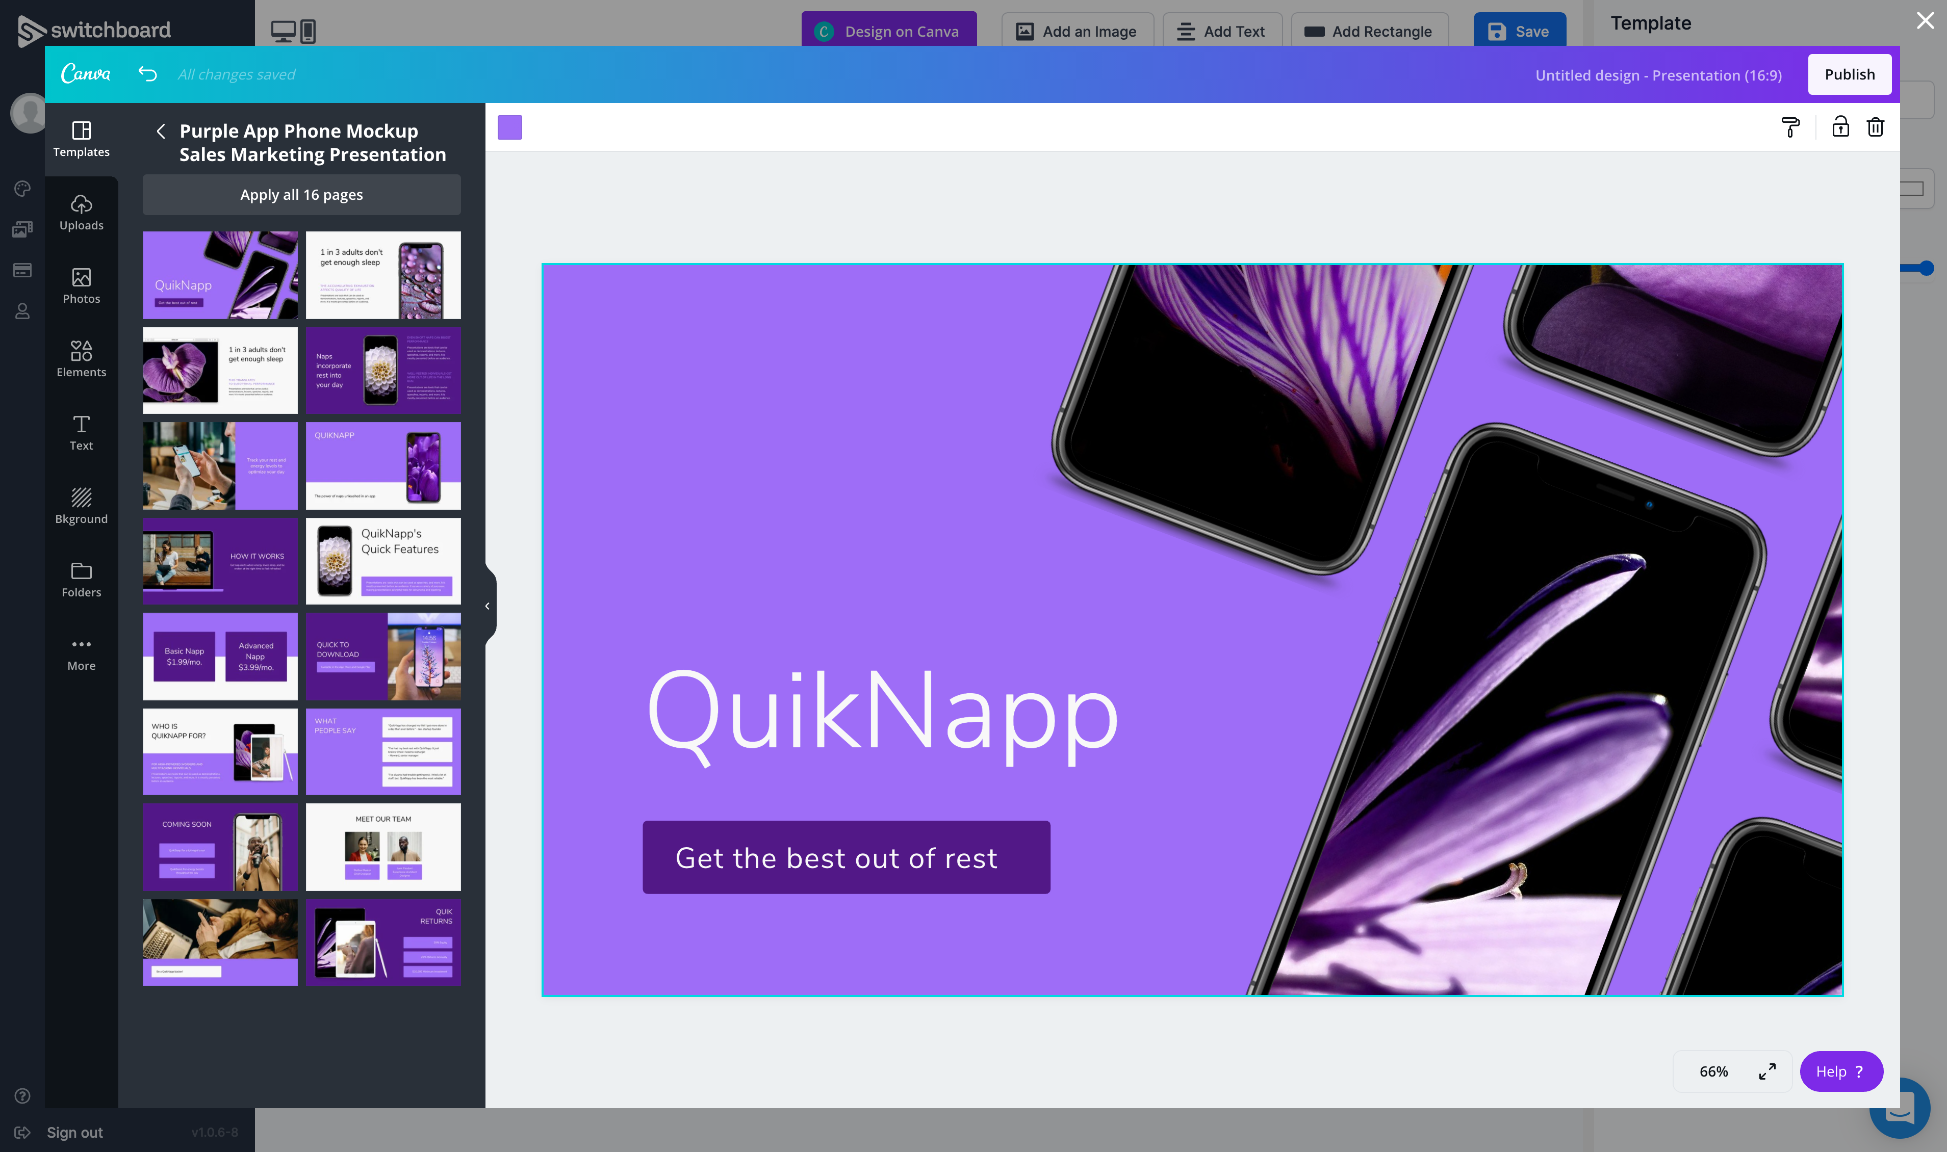Image resolution: width=1947 pixels, height=1152 pixels.
Task: Select QuikNapp's Quick Features thumbnail
Action: point(383,561)
